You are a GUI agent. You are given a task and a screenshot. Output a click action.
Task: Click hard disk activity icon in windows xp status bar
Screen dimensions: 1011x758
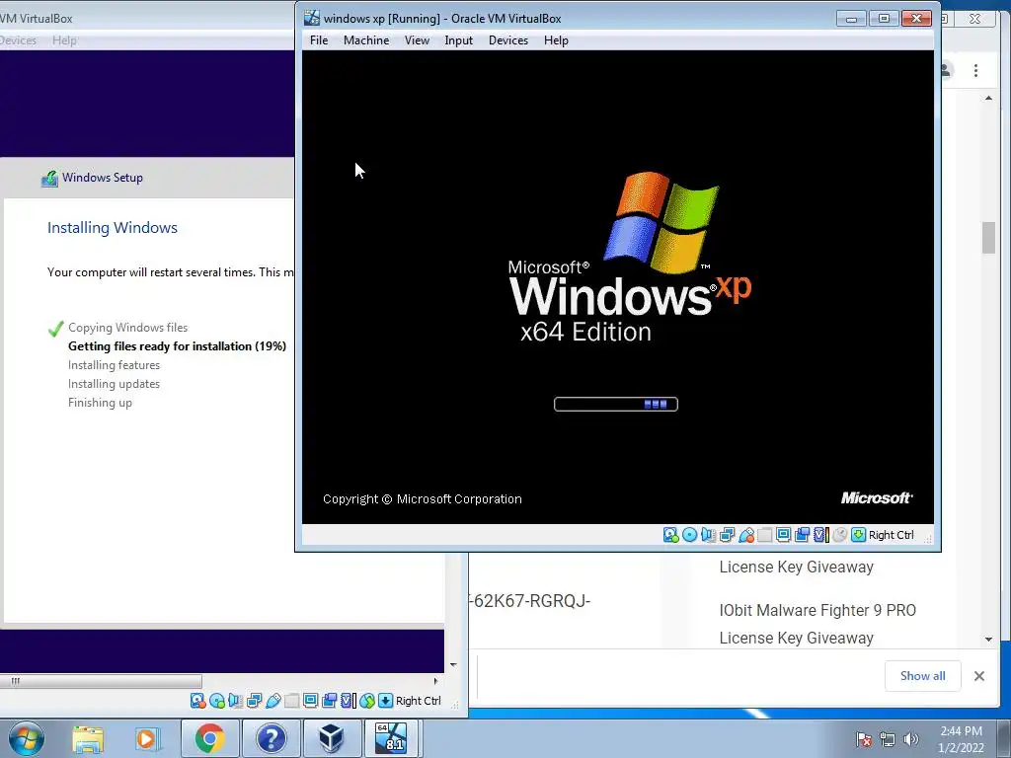(670, 534)
